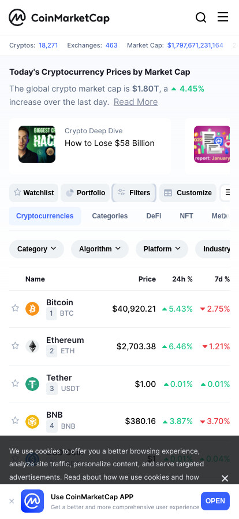Star Bitcoin to add to watchlist
The height and width of the screenshot is (519, 239).
tap(15, 308)
